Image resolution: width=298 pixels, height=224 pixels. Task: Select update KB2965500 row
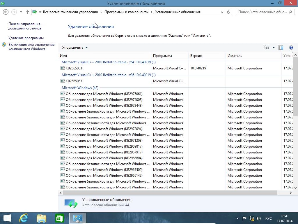pyautogui.click(x=176, y=170)
